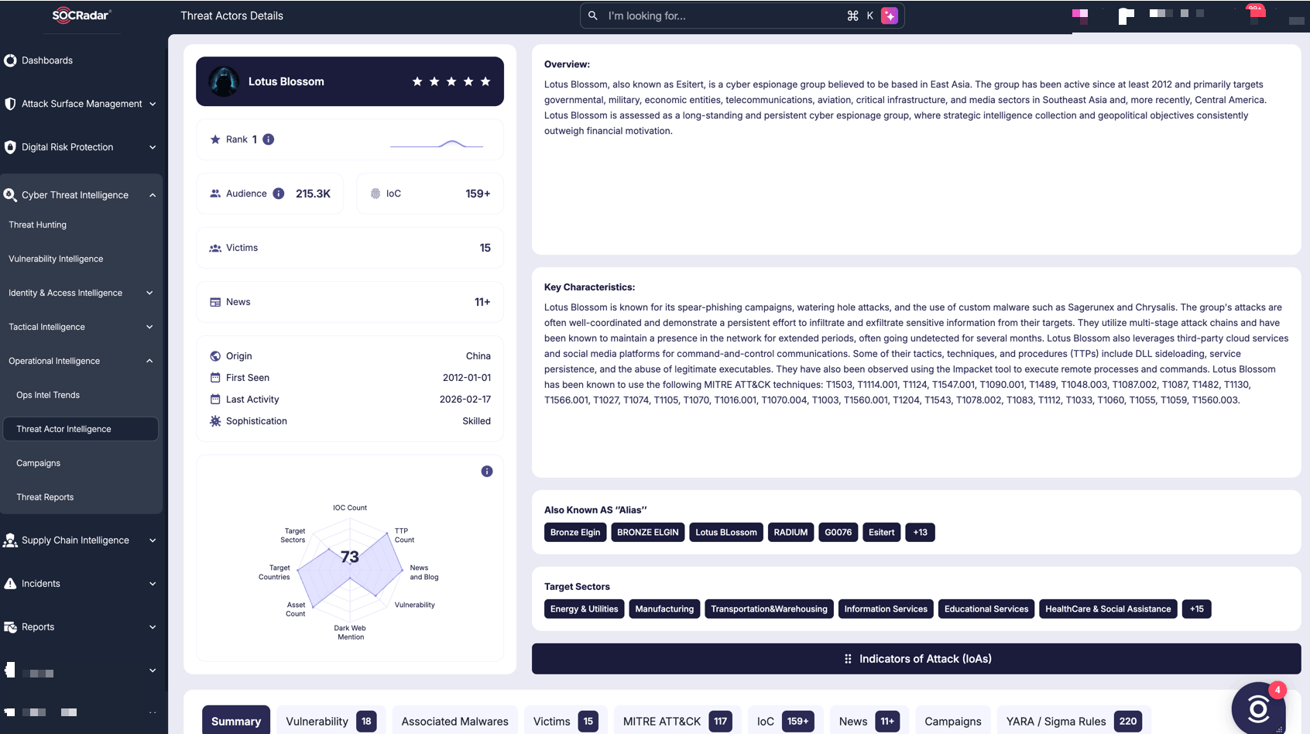Click the Supply Chain Intelligence icon

10,540
